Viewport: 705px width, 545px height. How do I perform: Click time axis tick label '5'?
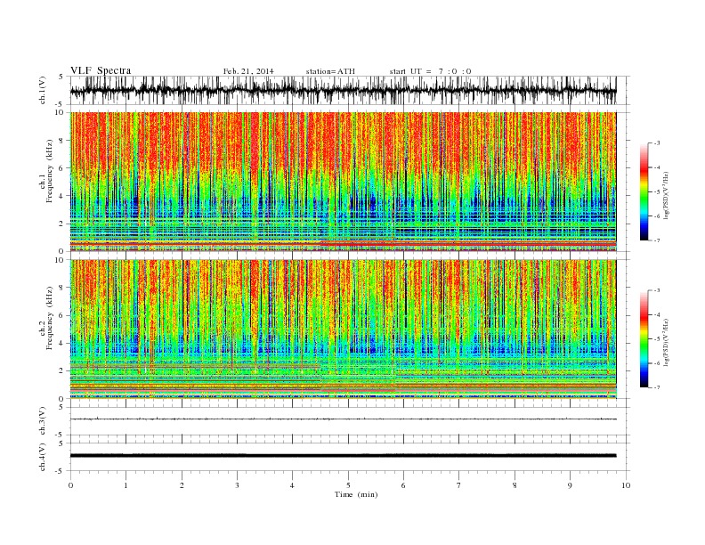[x=348, y=485]
